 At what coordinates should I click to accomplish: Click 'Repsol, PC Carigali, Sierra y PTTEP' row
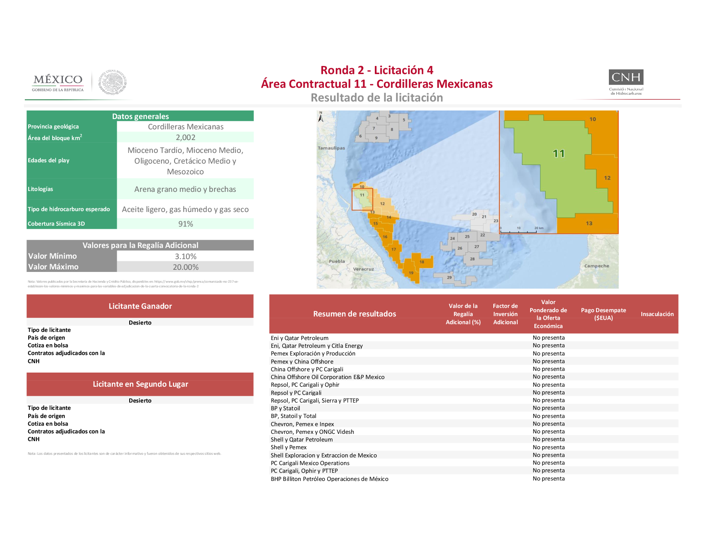coord(474,400)
